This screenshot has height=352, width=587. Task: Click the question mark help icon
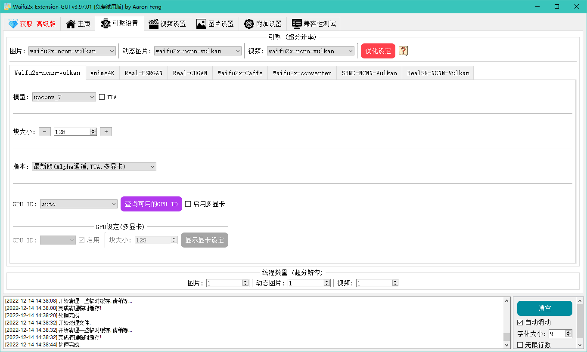[x=403, y=51]
